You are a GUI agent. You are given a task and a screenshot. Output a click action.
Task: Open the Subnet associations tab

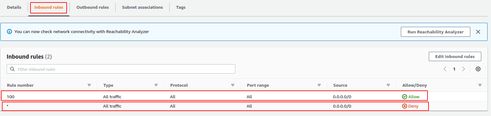click(x=142, y=7)
